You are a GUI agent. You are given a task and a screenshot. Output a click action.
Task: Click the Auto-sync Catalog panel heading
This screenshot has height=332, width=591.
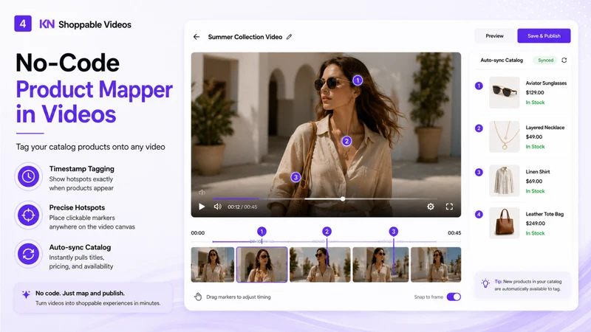pyautogui.click(x=502, y=60)
